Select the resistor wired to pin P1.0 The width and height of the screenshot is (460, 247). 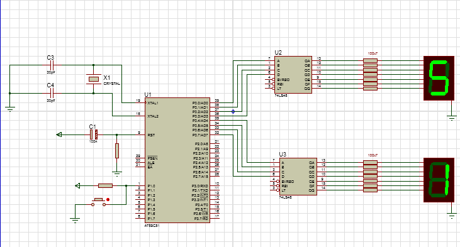[x=105, y=185]
